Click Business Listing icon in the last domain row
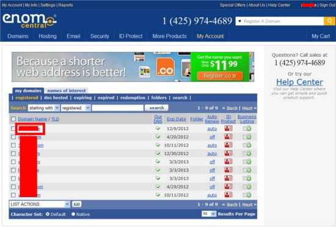The height and width of the screenshot is (227, 336). [247, 195]
